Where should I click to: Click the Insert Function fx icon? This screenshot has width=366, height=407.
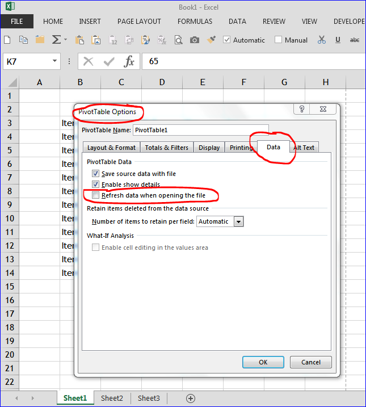(x=129, y=61)
